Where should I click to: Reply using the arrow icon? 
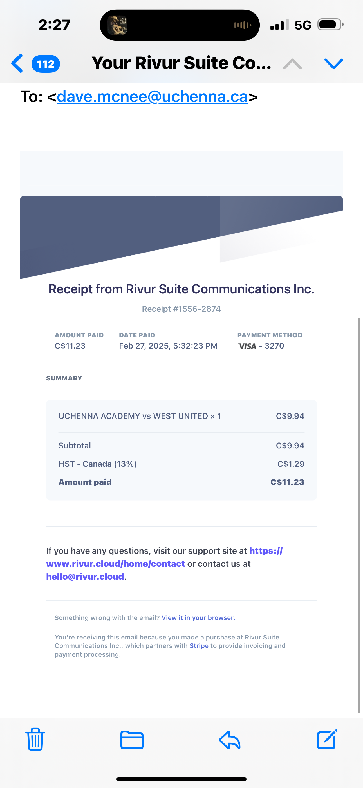[229, 740]
